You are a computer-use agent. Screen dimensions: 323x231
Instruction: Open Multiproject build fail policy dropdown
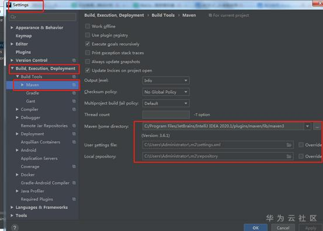pyautogui.click(x=166, y=103)
